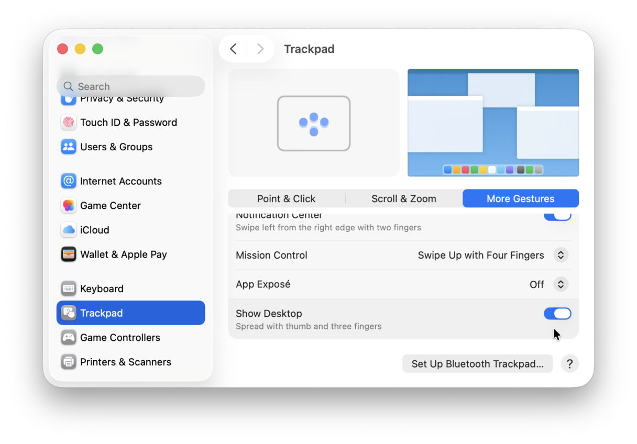Open Game Controllers settings

pyautogui.click(x=131, y=337)
